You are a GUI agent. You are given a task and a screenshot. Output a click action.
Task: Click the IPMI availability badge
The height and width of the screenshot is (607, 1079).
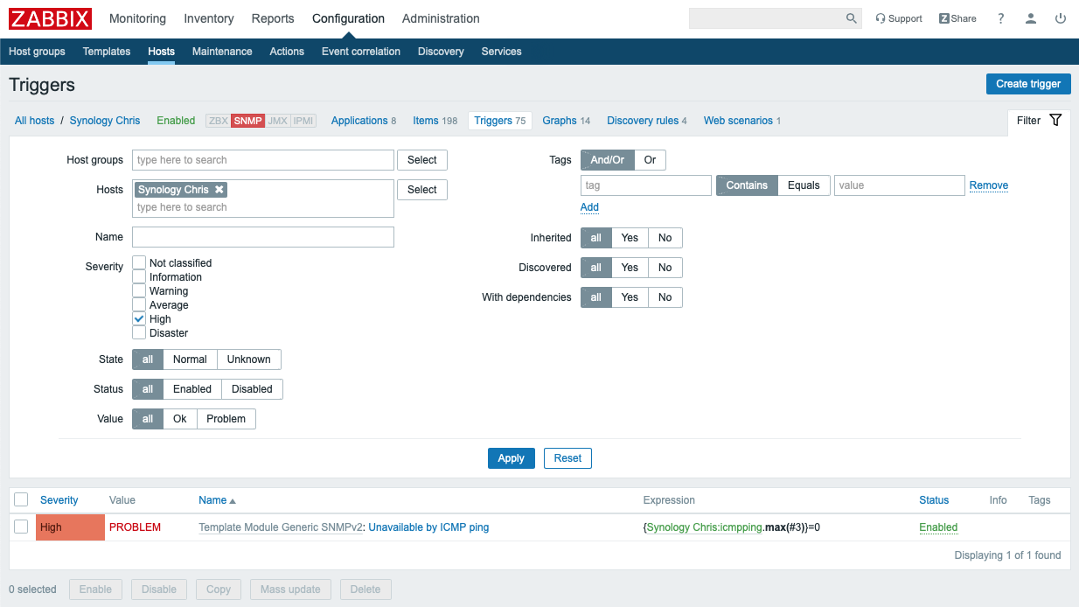pyautogui.click(x=303, y=121)
